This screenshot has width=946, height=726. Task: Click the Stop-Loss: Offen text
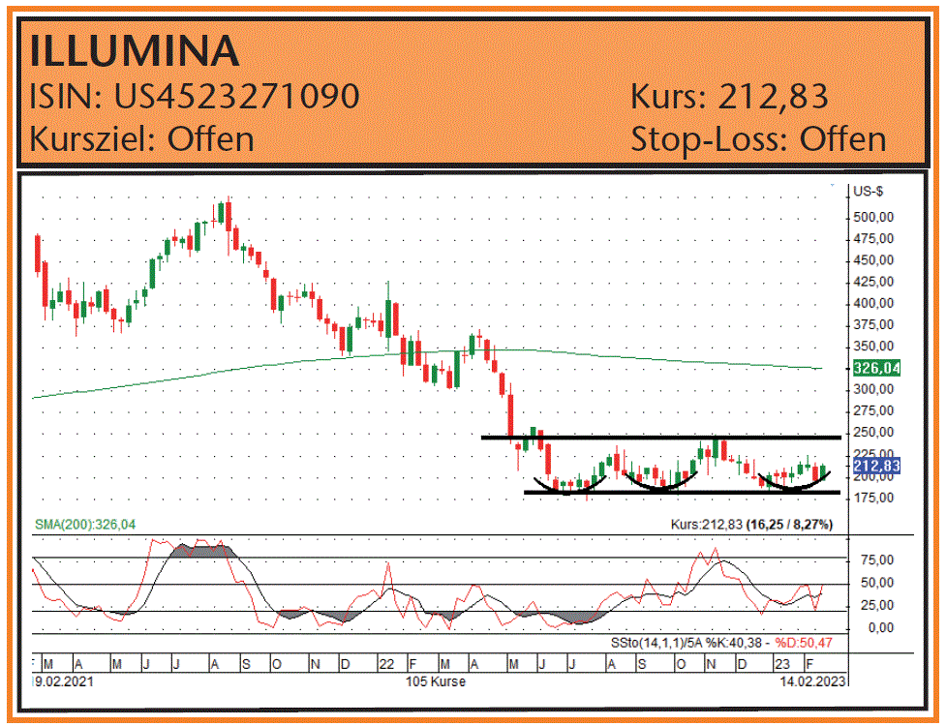[x=758, y=139]
